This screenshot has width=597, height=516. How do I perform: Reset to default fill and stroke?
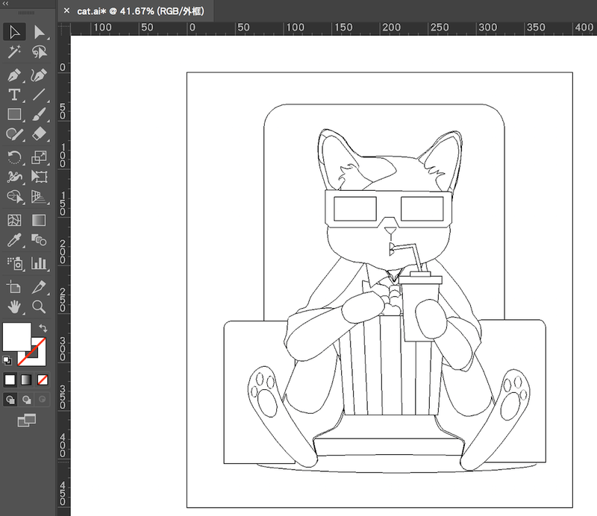click(8, 360)
